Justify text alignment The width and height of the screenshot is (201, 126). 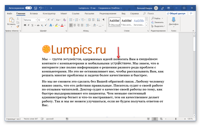click(x=82, y=25)
